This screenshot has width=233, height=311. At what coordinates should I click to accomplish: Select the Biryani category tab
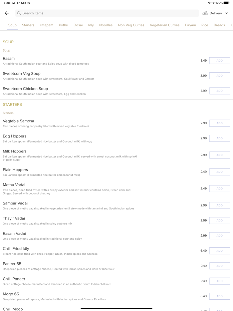190,25
